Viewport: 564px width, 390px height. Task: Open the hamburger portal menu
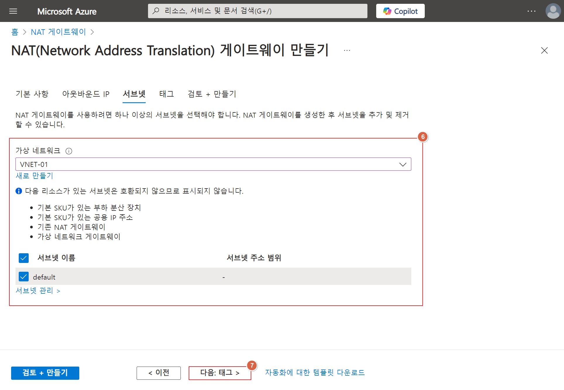pyautogui.click(x=13, y=11)
